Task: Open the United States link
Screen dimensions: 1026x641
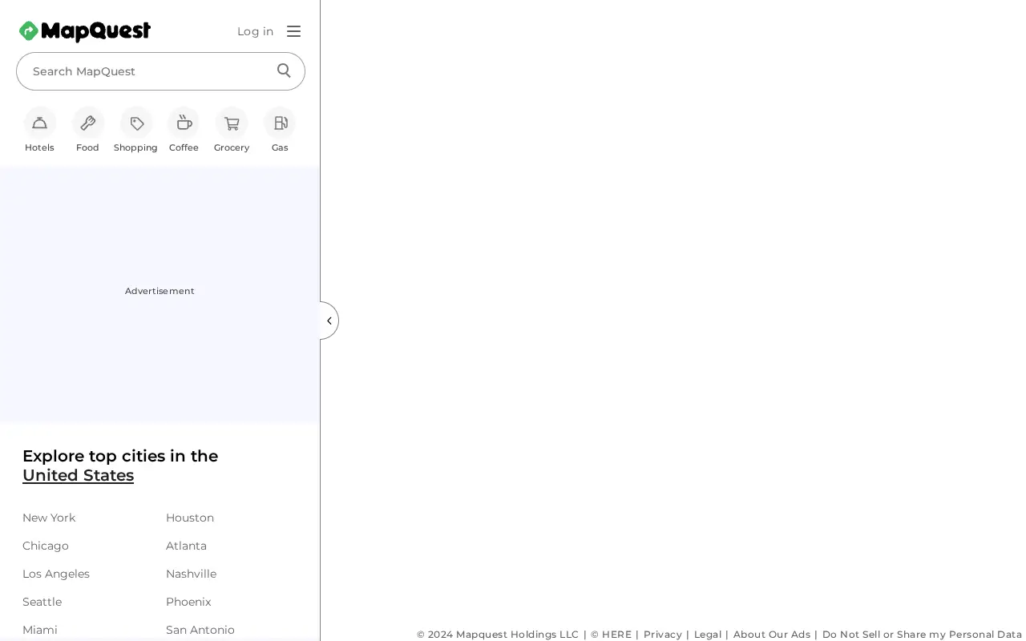Action: point(78,475)
